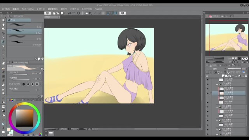Select the fourth brush preset in the list
The image size is (249, 140).
coord(24,43)
